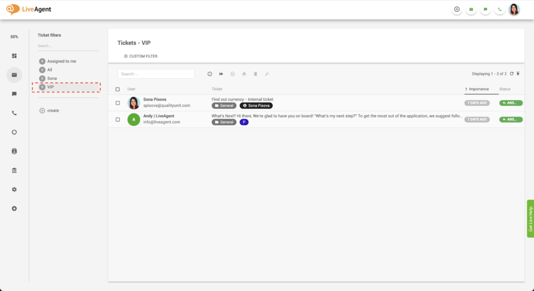Click the tickets Search input field
This screenshot has height=291, width=534.
point(156,74)
